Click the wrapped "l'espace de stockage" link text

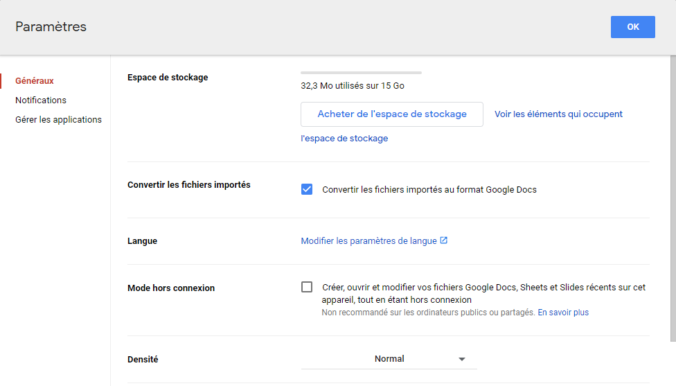[x=344, y=139]
